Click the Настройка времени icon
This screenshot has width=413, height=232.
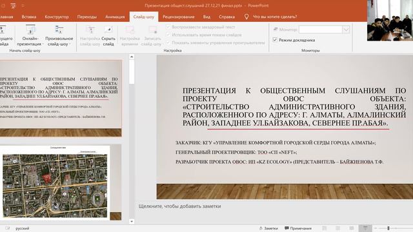coord(130,30)
